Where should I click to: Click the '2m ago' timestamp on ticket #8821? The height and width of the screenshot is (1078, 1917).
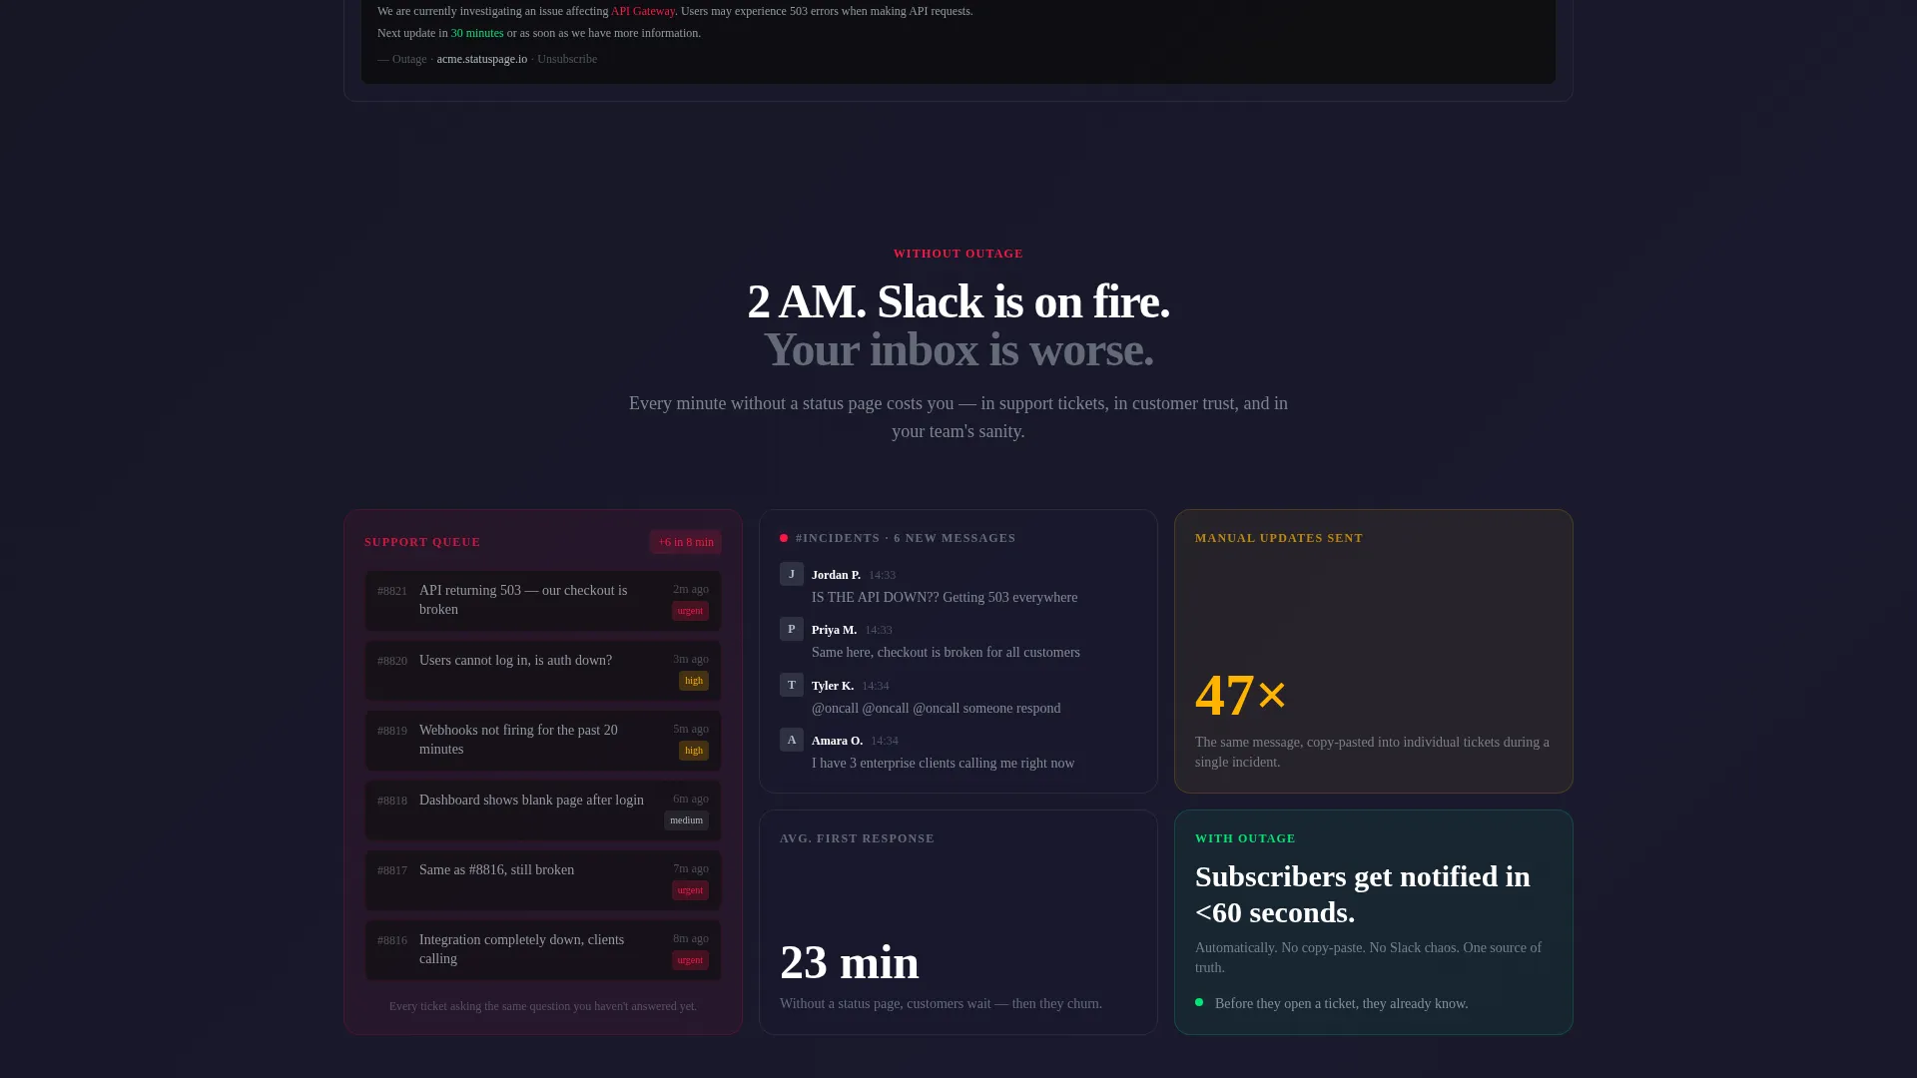tap(691, 589)
